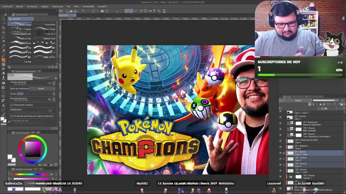Select the Fill bucket tool

pos(3,83)
